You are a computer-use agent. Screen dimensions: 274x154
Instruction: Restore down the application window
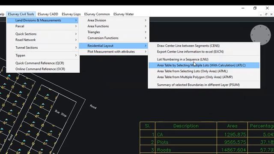pyautogui.click(x=255, y=8)
